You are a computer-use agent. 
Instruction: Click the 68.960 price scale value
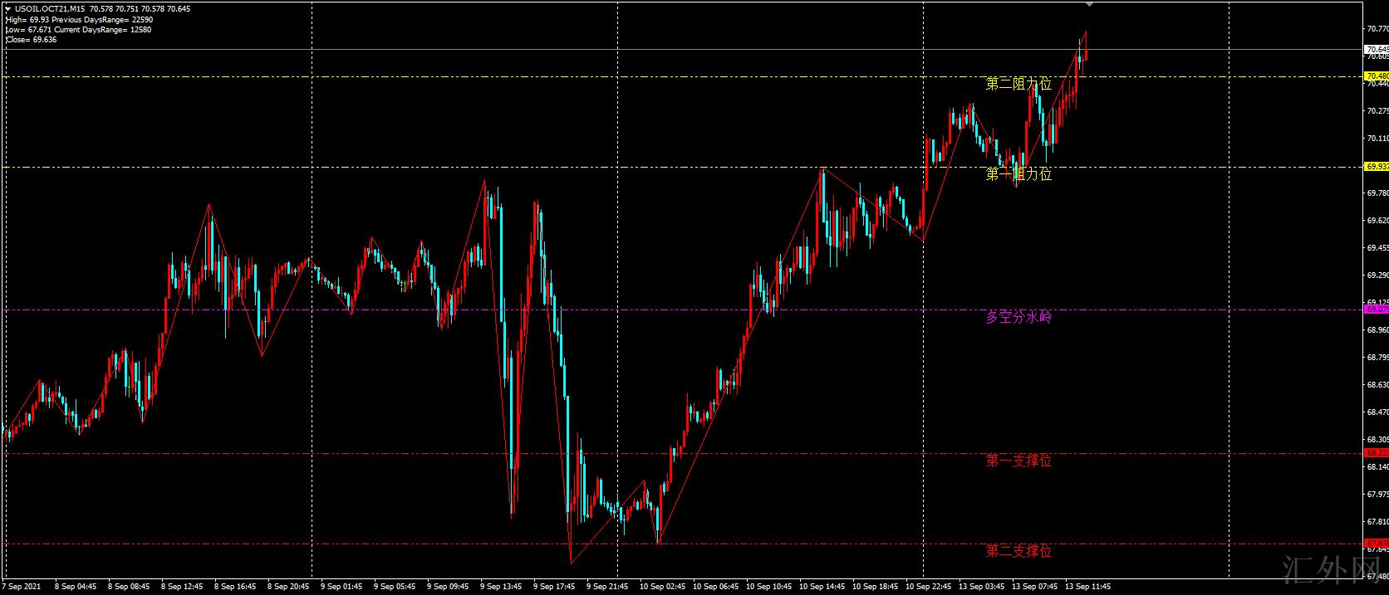pyautogui.click(x=1377, y=330)
